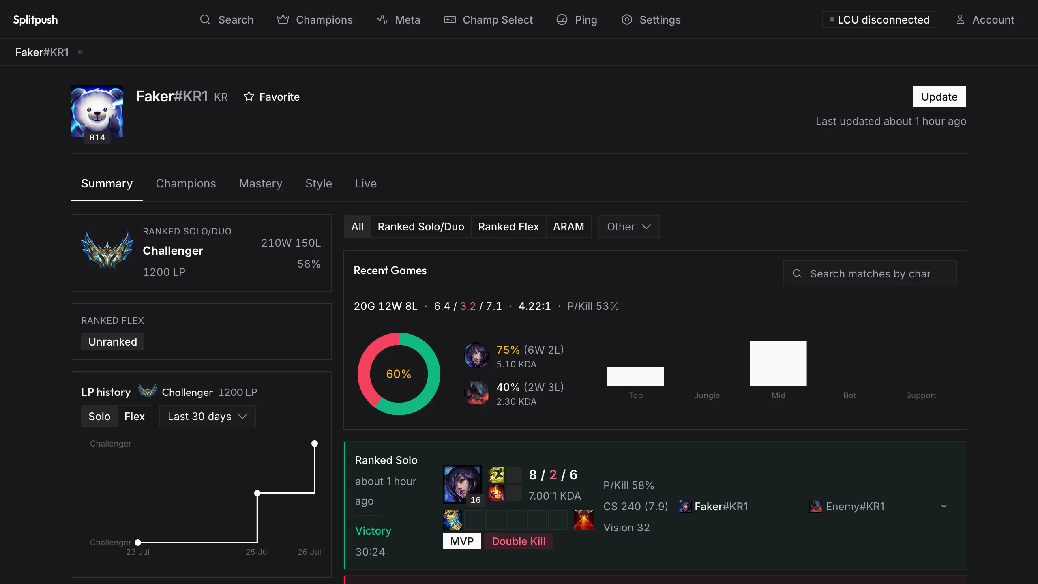Open Settings in the top navigation

[x=651, y=19]
